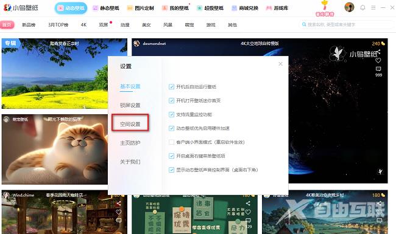Open 基本设置 tab in settings

coord(130,86)
